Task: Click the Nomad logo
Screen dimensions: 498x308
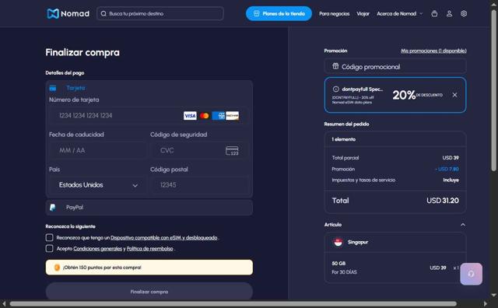Action: [68, 14]
